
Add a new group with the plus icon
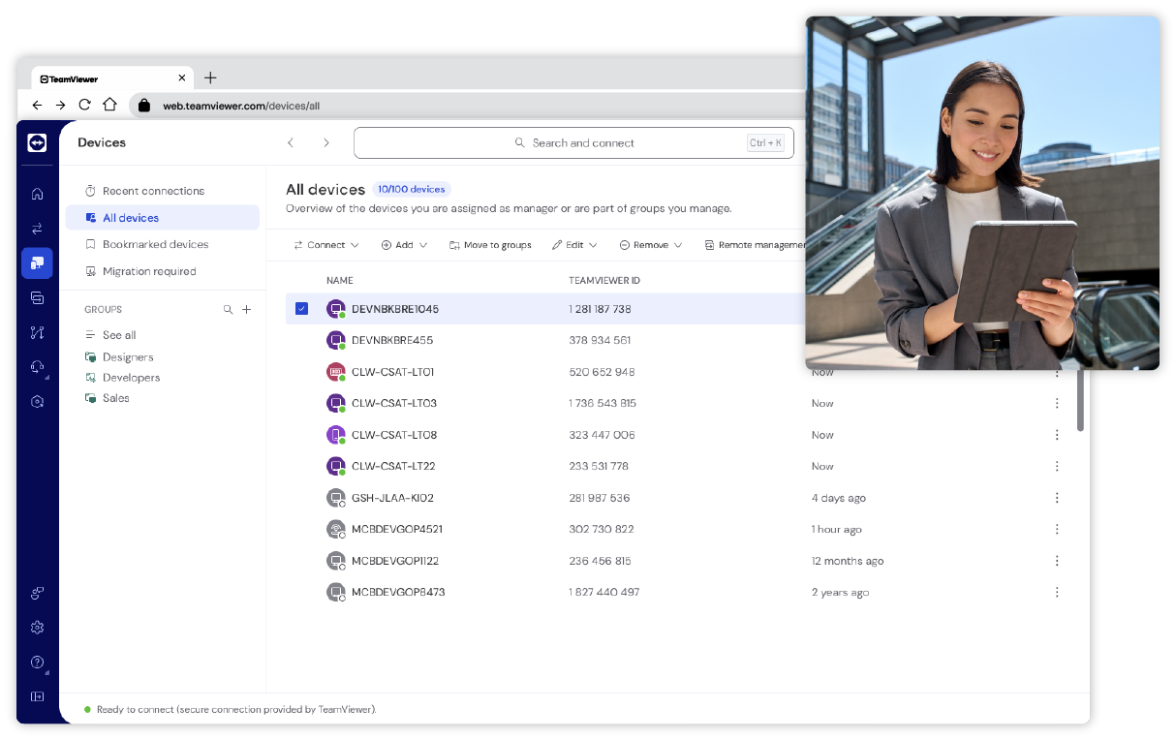point(246,310)
